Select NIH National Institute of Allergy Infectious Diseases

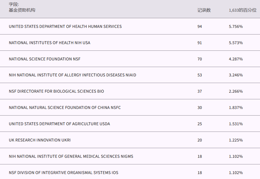pyautogui.click(x=73, y=75)
